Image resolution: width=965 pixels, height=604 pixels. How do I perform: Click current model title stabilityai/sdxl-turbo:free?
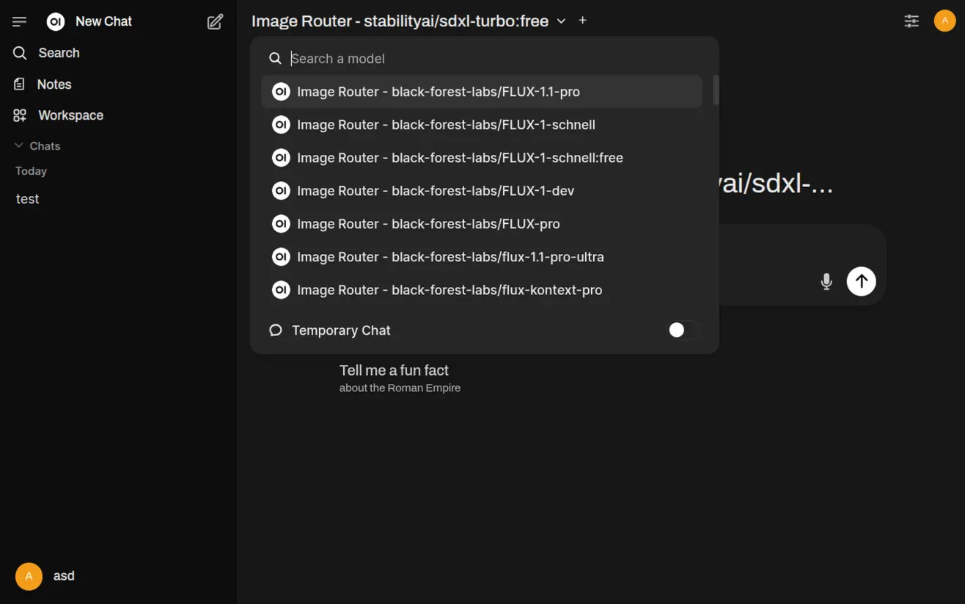point(400,21)
